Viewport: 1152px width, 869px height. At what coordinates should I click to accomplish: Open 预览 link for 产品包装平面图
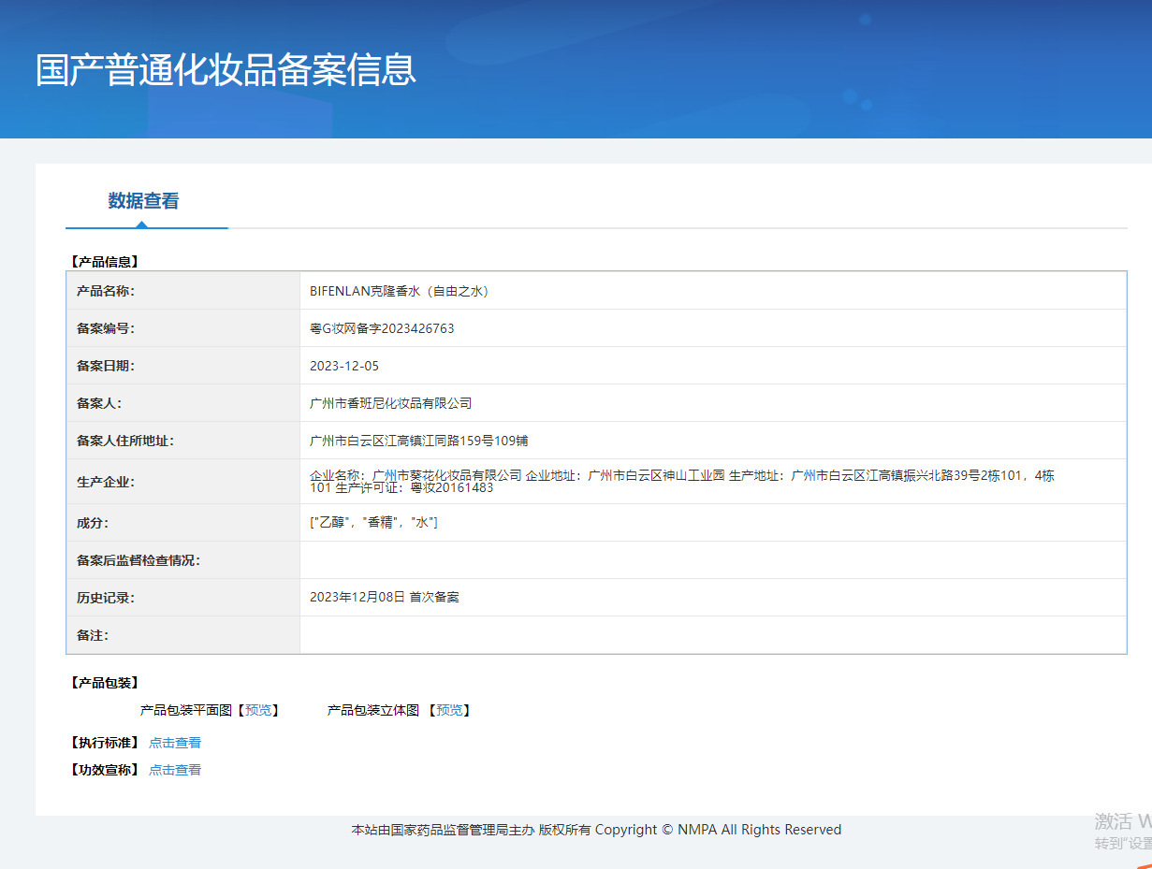point(258,711)
